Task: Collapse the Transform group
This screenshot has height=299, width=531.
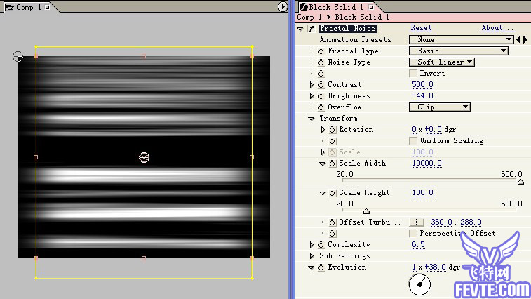Action: tap(311, 119)
